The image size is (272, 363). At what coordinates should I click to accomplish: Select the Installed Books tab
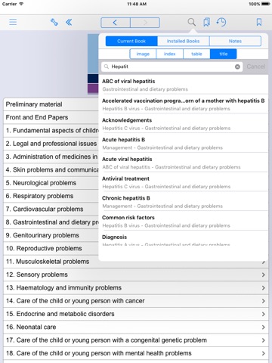pos(184,41)
